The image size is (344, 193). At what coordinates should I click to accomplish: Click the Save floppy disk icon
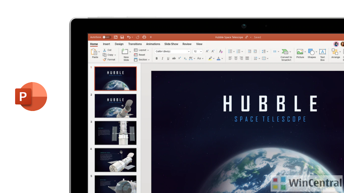click(x=122, y=37)
